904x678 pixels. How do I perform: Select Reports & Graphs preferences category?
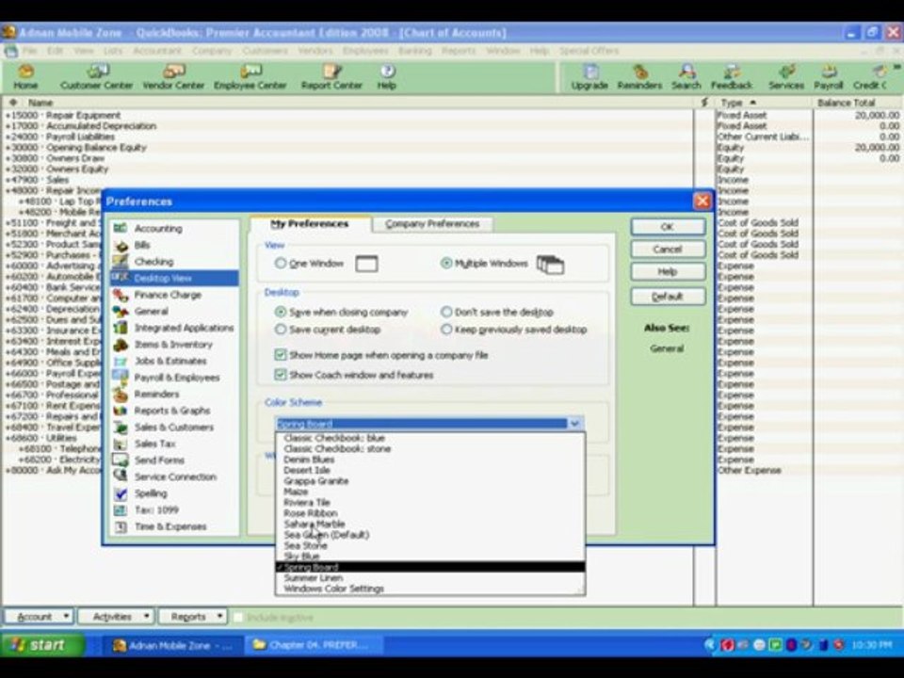pyautogui.click(x=174, y=411)
